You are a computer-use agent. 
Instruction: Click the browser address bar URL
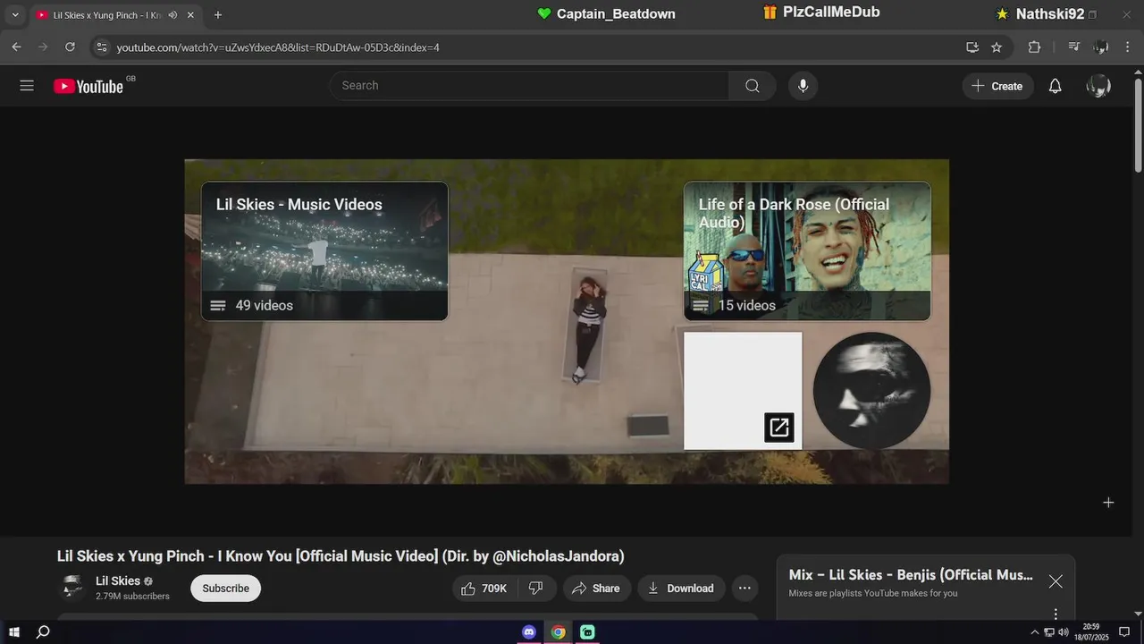point(278,47)
